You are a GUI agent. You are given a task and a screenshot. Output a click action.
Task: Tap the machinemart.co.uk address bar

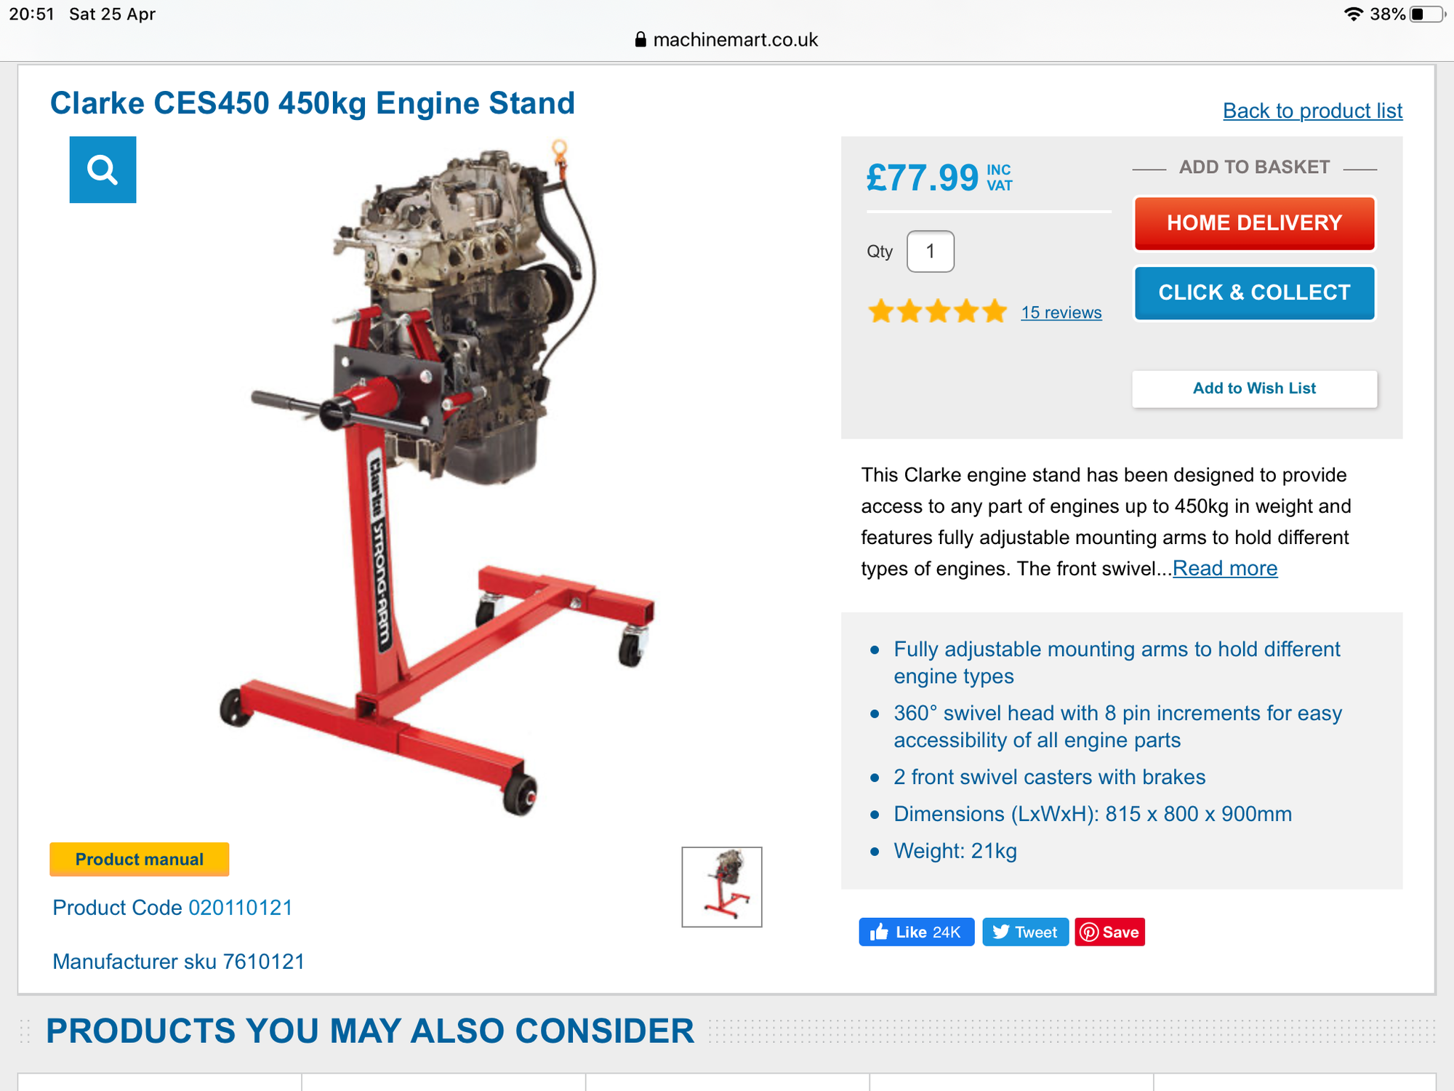coord(727,39)
